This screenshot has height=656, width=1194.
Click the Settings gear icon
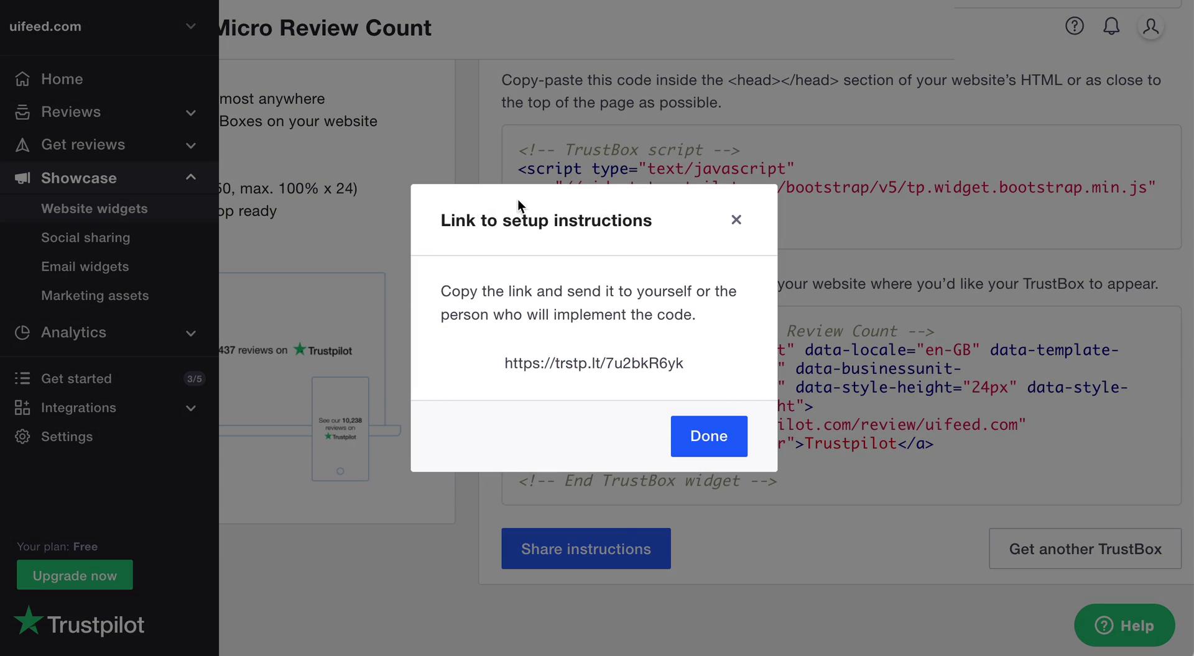coord(22,437)
